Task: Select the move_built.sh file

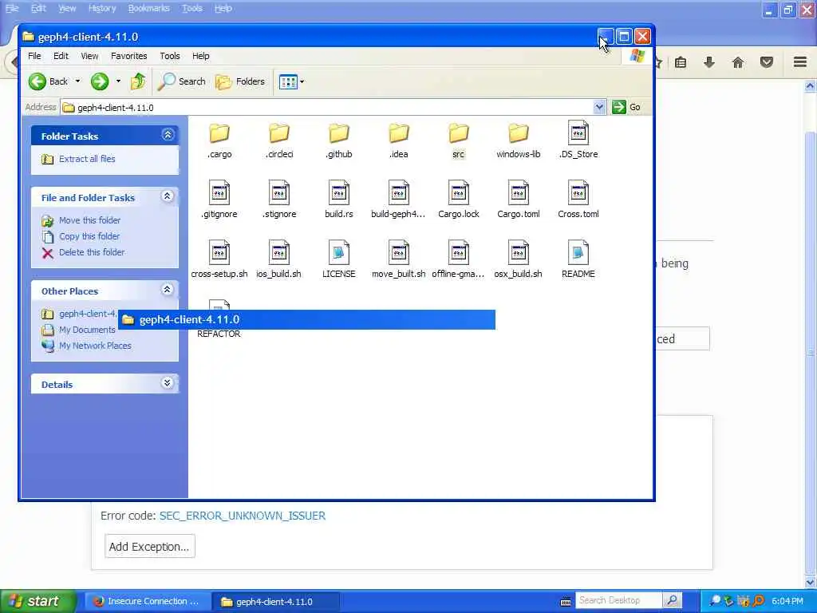Action: coord(399,259)
